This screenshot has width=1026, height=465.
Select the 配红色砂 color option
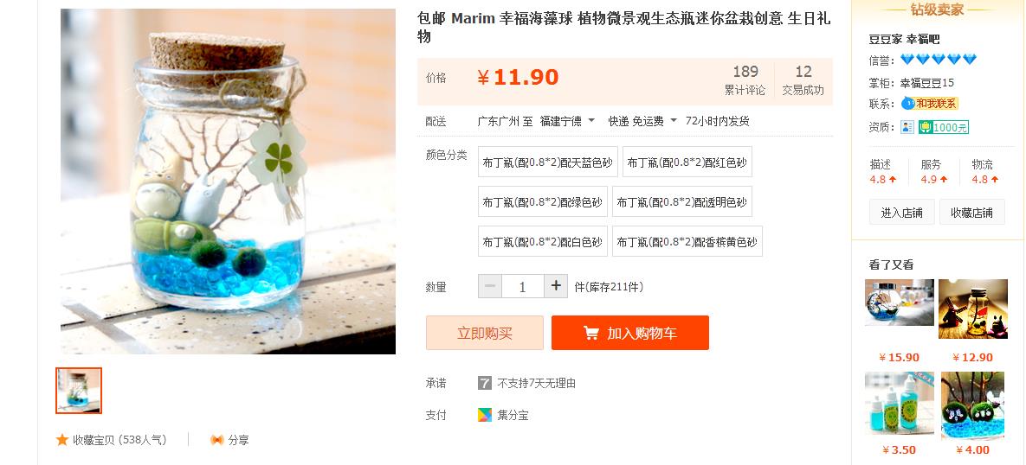(687, 162)
